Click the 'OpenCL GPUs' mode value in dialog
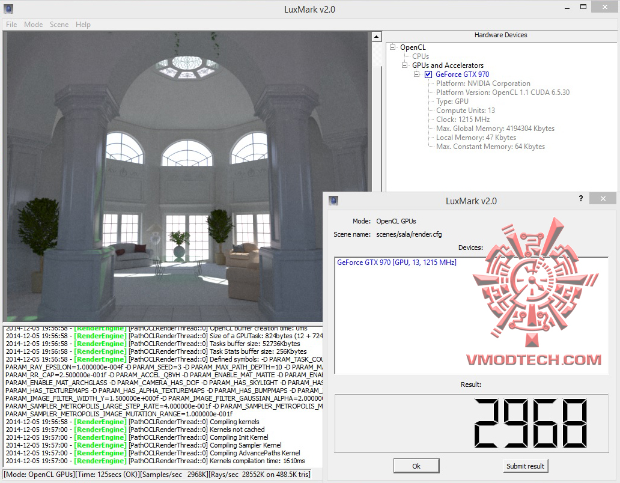Viewport: 620px width, 483px height. [x=396, y=221]
